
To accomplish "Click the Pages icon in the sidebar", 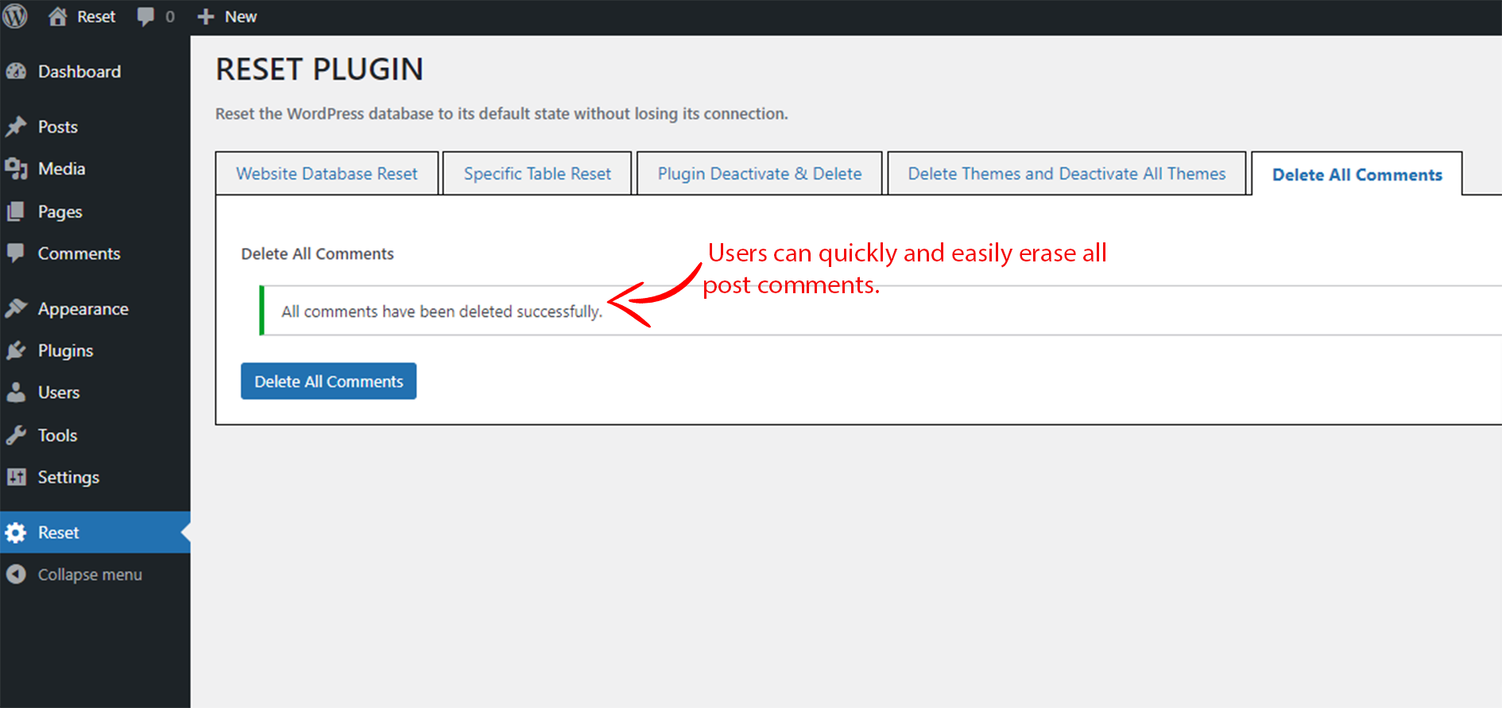I will click(x=16, y=211).
